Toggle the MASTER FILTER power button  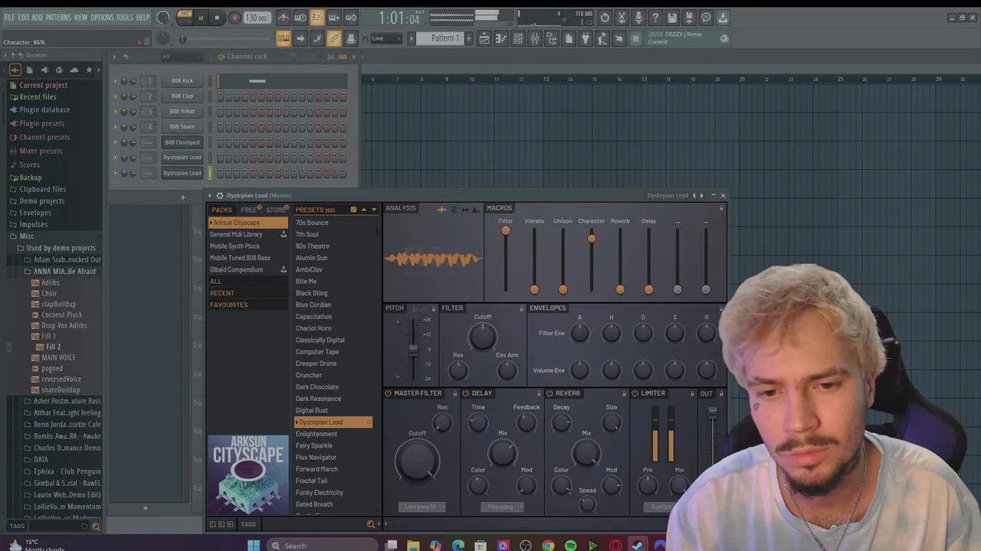pyautogui.click(x=389, y=393)
